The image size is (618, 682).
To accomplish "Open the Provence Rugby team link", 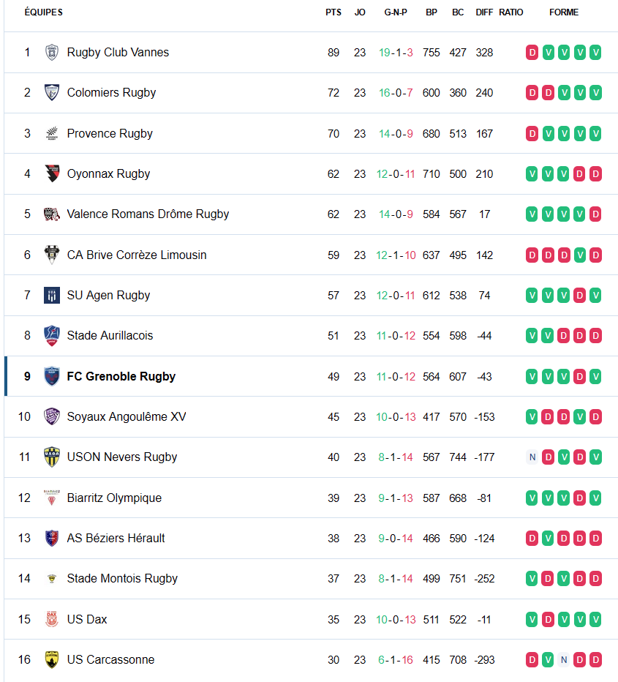I will click(110, 134).
